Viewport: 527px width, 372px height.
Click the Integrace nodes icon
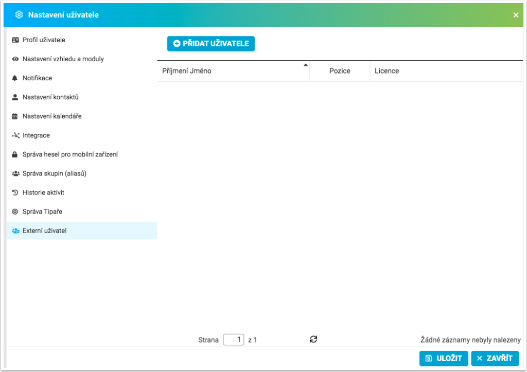pos(15,135)
